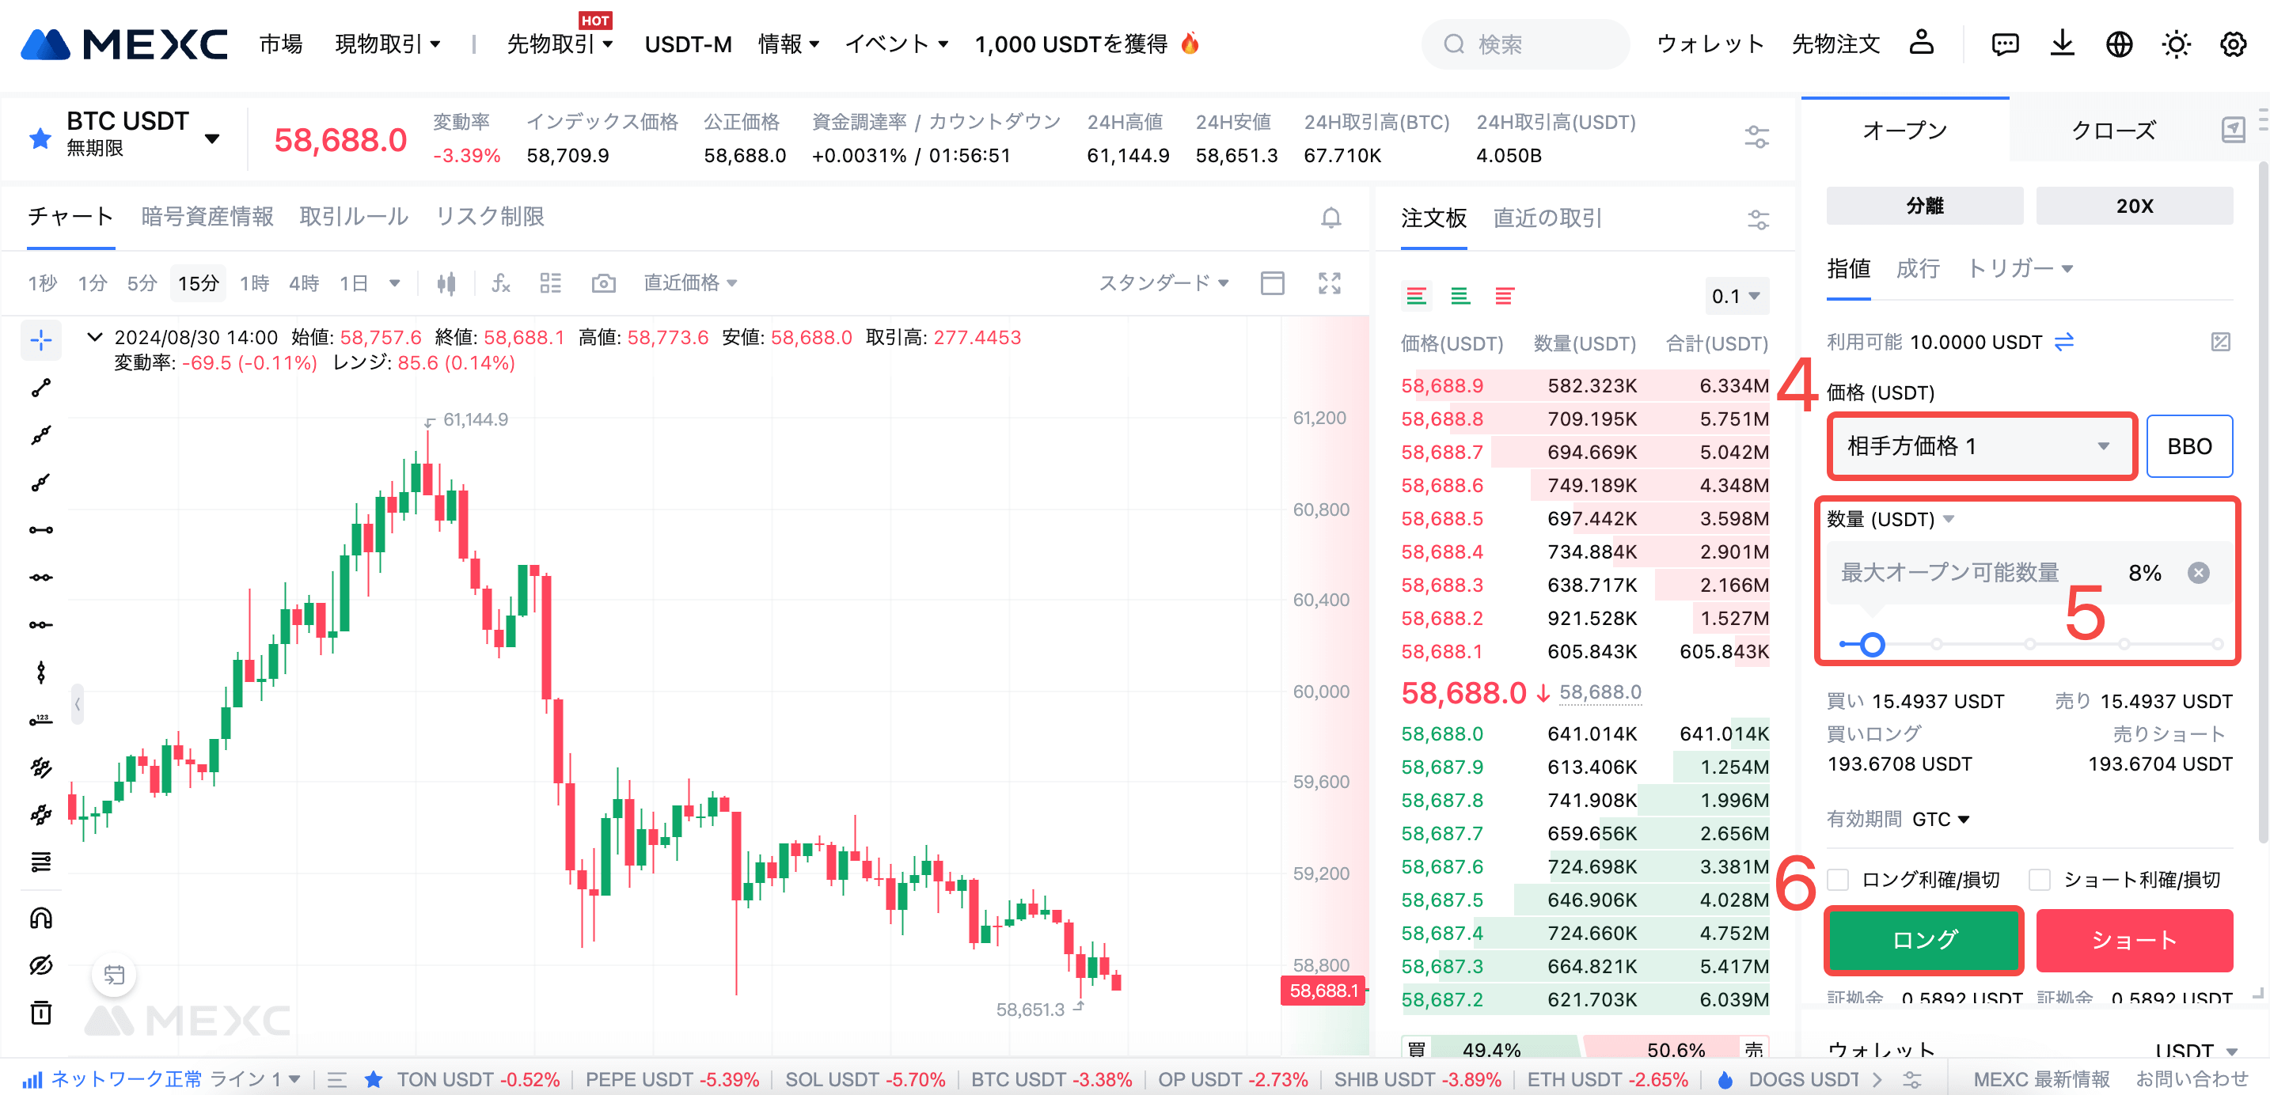Take chart screenshot camera icon
The height and width of the screenshot is (1095, 2270).
click(604, 282)
